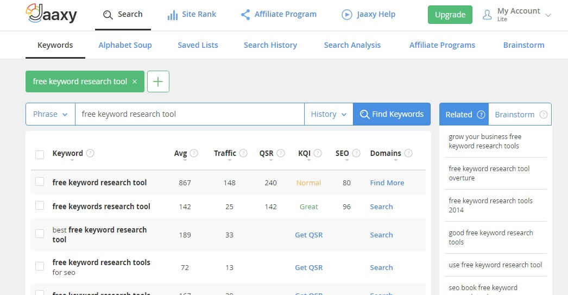
Task: Click the Great KQI value
Action: (308, 206)
